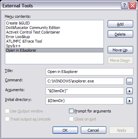Select ATL/MFC &Trace Tool entry

[54, 41]
